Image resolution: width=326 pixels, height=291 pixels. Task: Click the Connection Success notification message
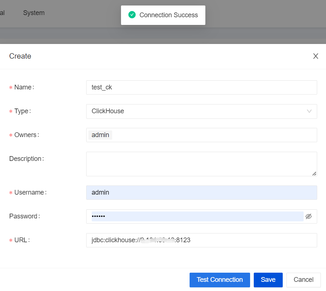click(x=168, y=15)
